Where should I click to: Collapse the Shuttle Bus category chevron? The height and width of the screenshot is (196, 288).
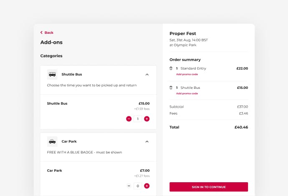point(147,75)
